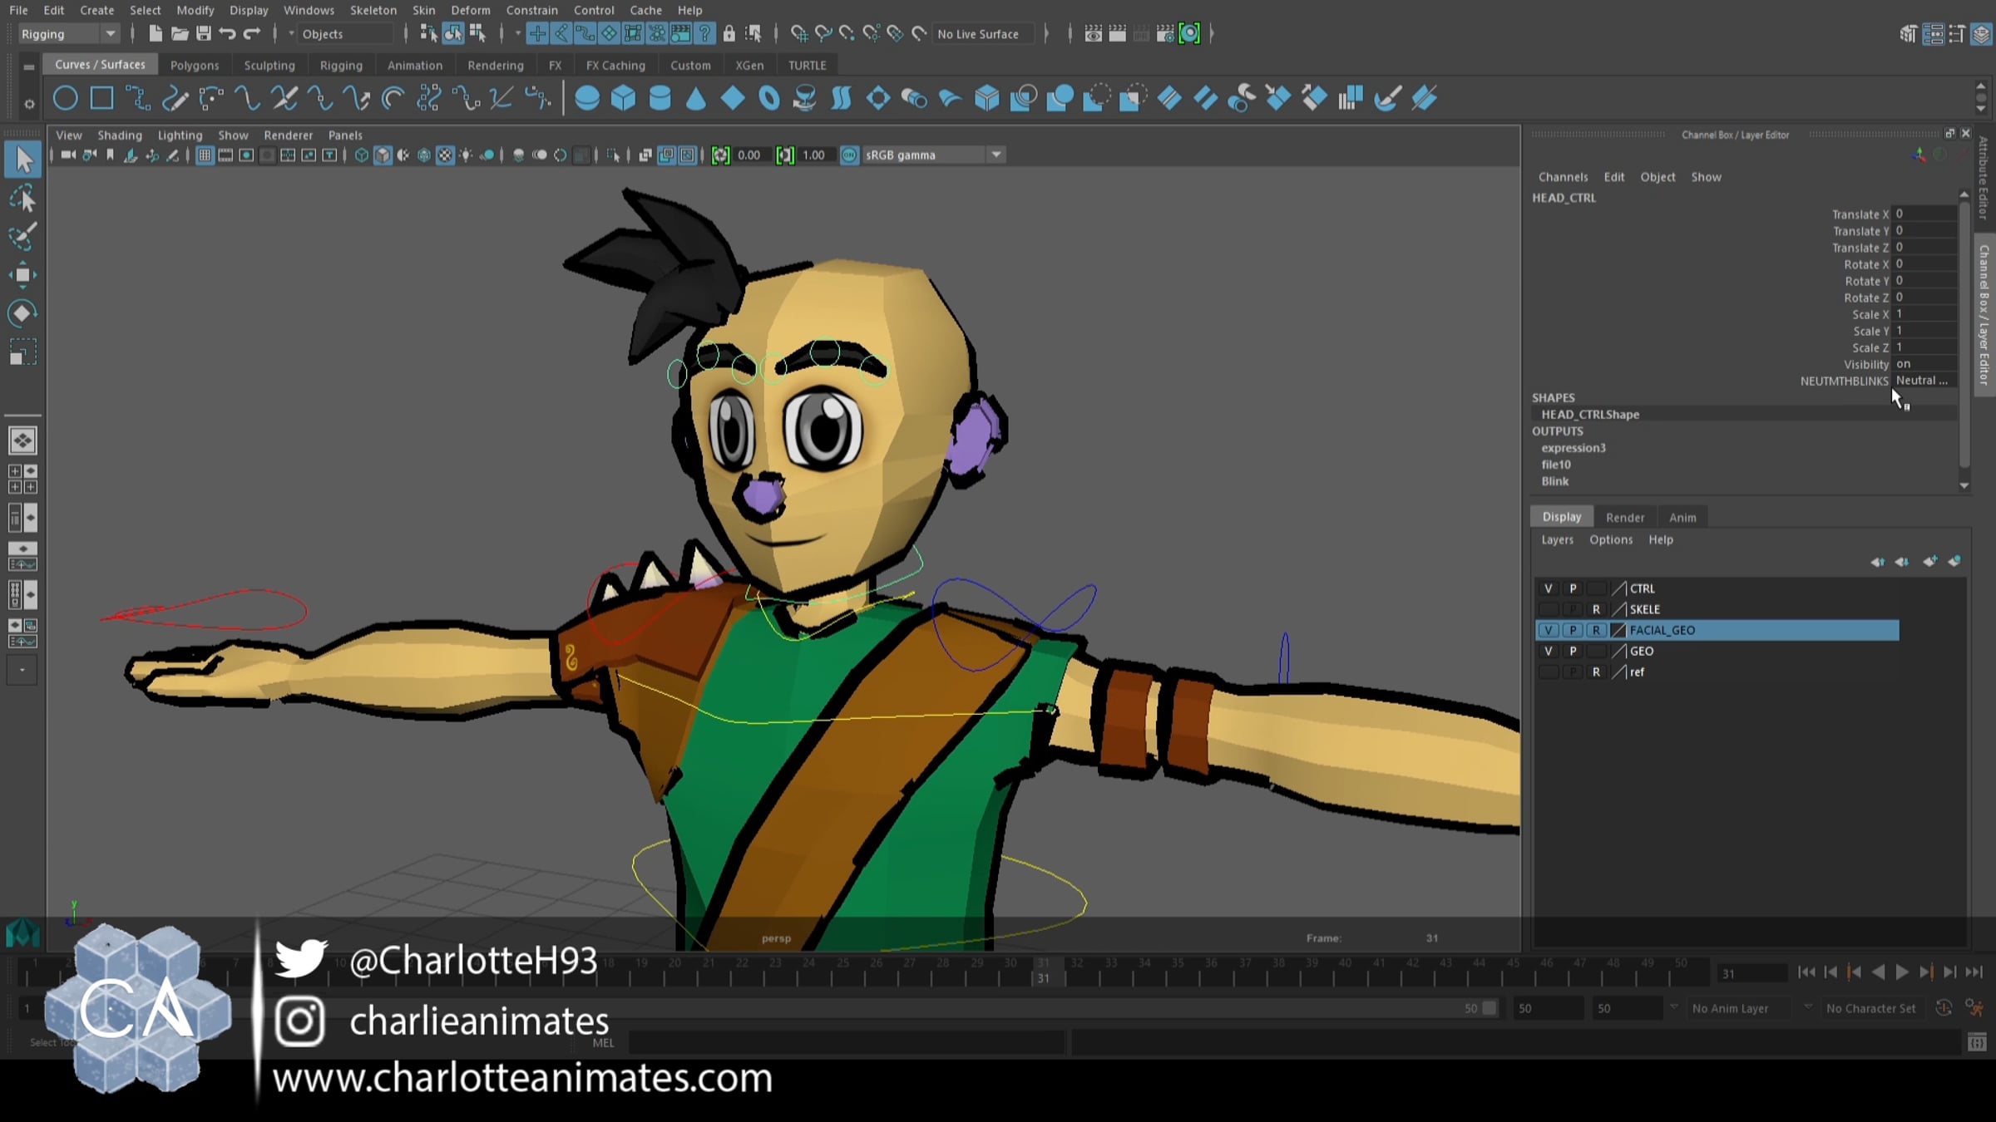Image resolution: width=1996 pixels, height=1122 pixels.
Task: Toggle visibility of CTRL layer
Action: (x=1548, y=588)
